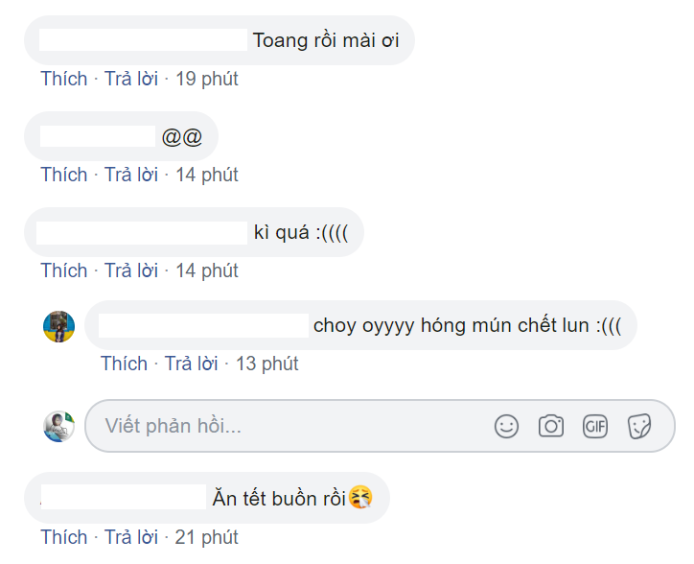694x564 pixels.
Task: Like the 'kì quá :((((' comment
Action: pos(64,270)
